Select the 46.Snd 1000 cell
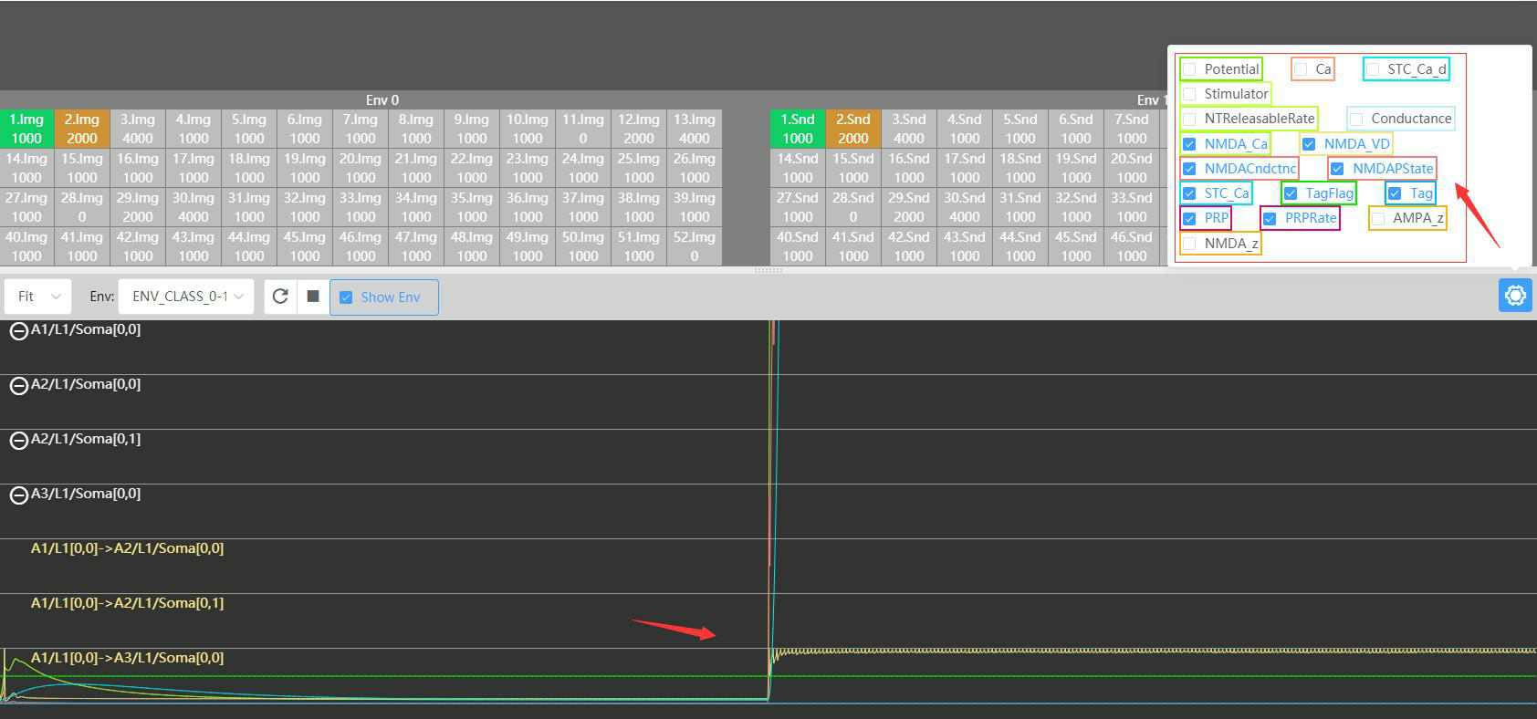 (x=1132, y=246)
